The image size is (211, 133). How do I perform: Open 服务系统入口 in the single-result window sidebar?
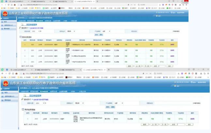point(9,96)
